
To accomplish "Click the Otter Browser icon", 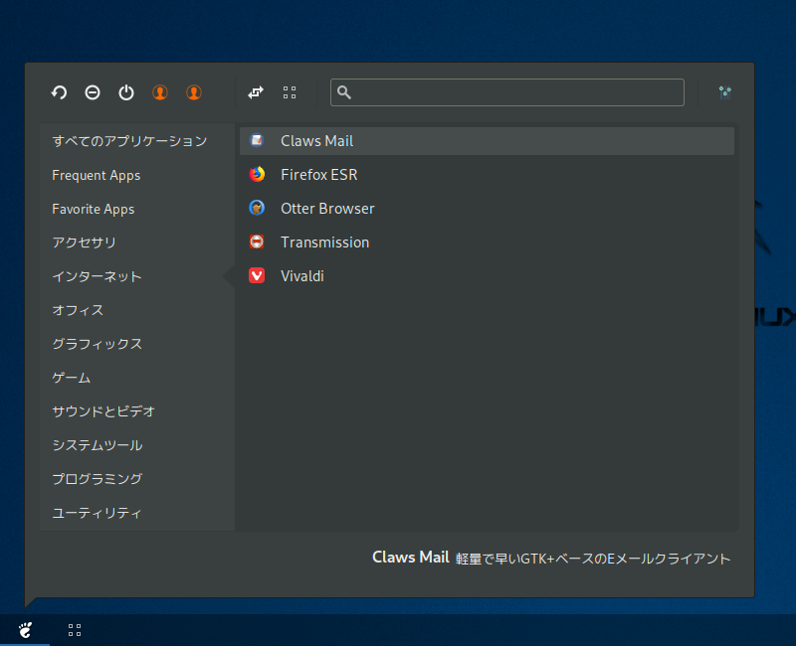I will (257, 208).
